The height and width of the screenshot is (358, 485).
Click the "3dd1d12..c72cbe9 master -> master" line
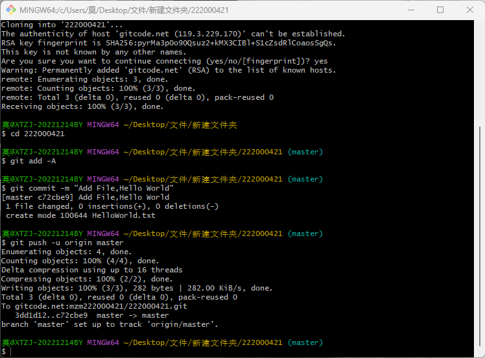[92, 315]
